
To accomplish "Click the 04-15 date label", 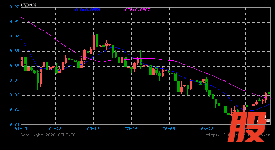I will 21,129.
